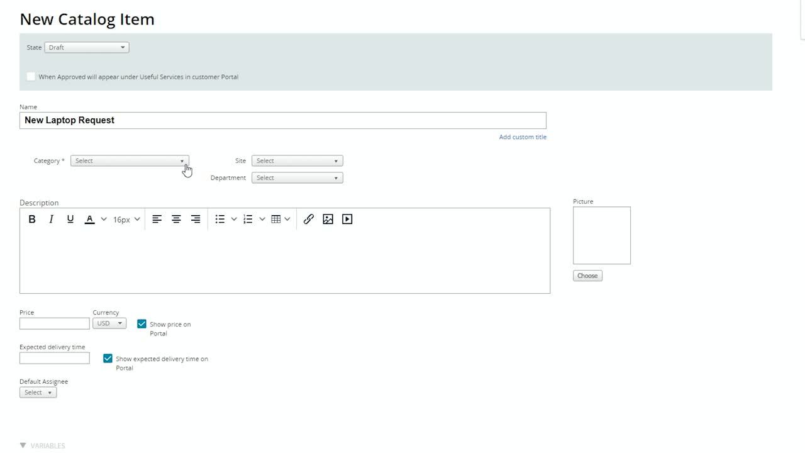Align description text to center
Viewport: 805px width, 453px height.
176,219
